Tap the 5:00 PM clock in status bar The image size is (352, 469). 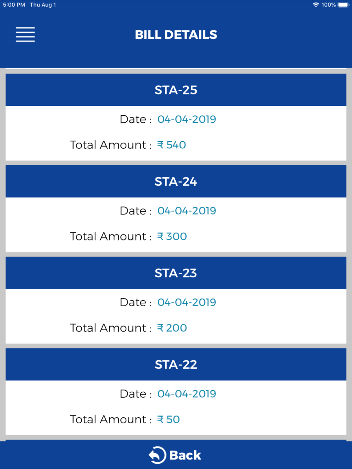click(14, 5)
